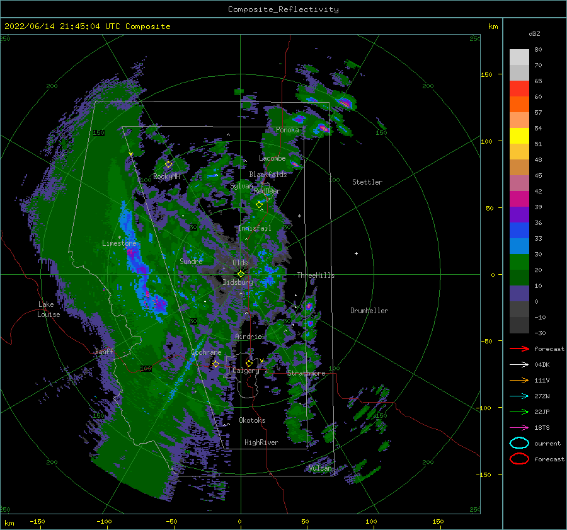Click the Drumheller town label
567x530 pixels.
pyautogui.click(x=369, y=311)
